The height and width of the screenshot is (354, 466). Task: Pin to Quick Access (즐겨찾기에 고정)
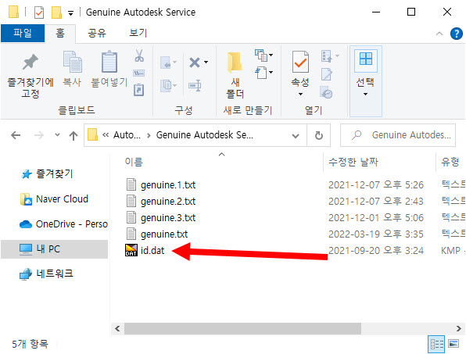pos(30,76)
